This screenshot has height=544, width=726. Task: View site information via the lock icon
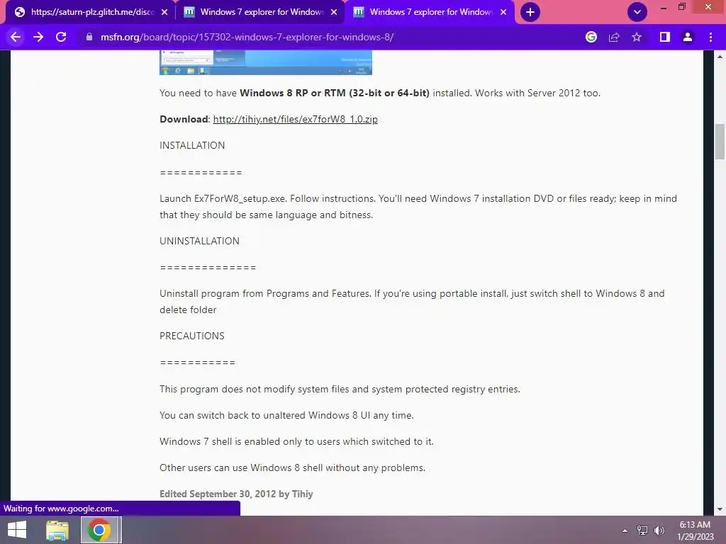[x=89, y=37]
